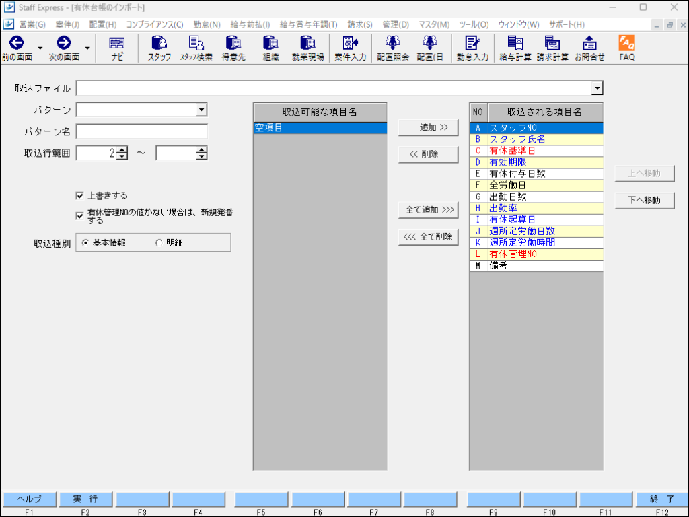Open the 前の画面 history dropdown arrow

point(40,48)
